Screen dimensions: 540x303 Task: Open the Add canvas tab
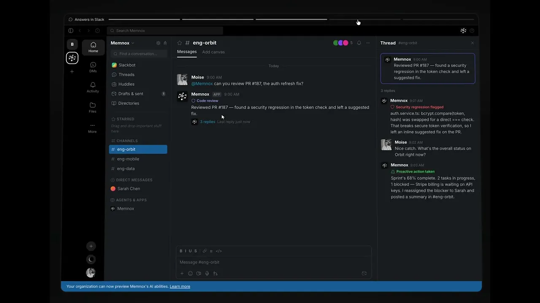coord(213,52)
